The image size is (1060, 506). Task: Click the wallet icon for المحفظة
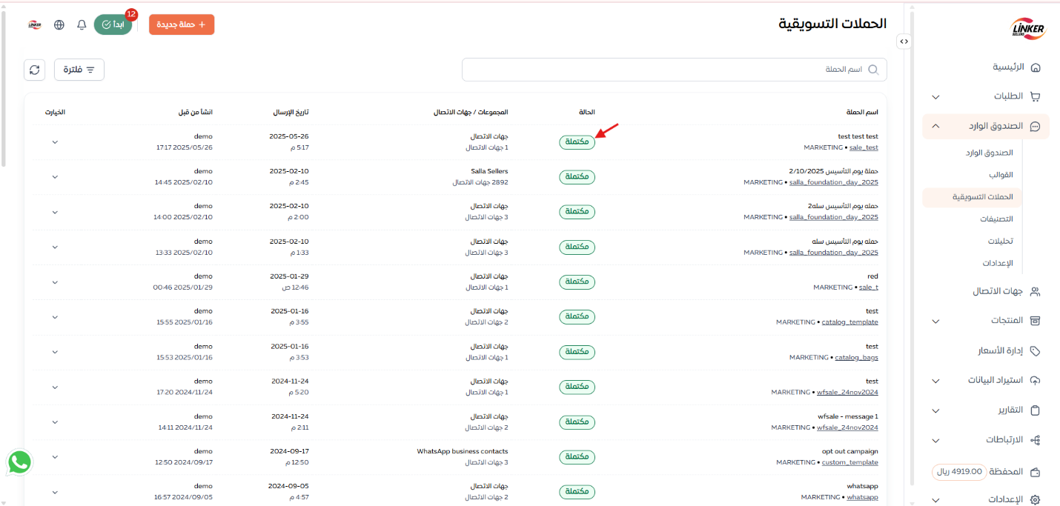[x=1036, y=472]
